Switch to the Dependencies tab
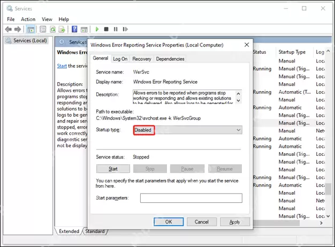 coord(170,59)
